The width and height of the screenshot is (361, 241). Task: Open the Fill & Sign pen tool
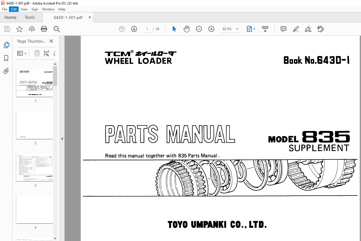pyautogui.click(x=308, y=29)
